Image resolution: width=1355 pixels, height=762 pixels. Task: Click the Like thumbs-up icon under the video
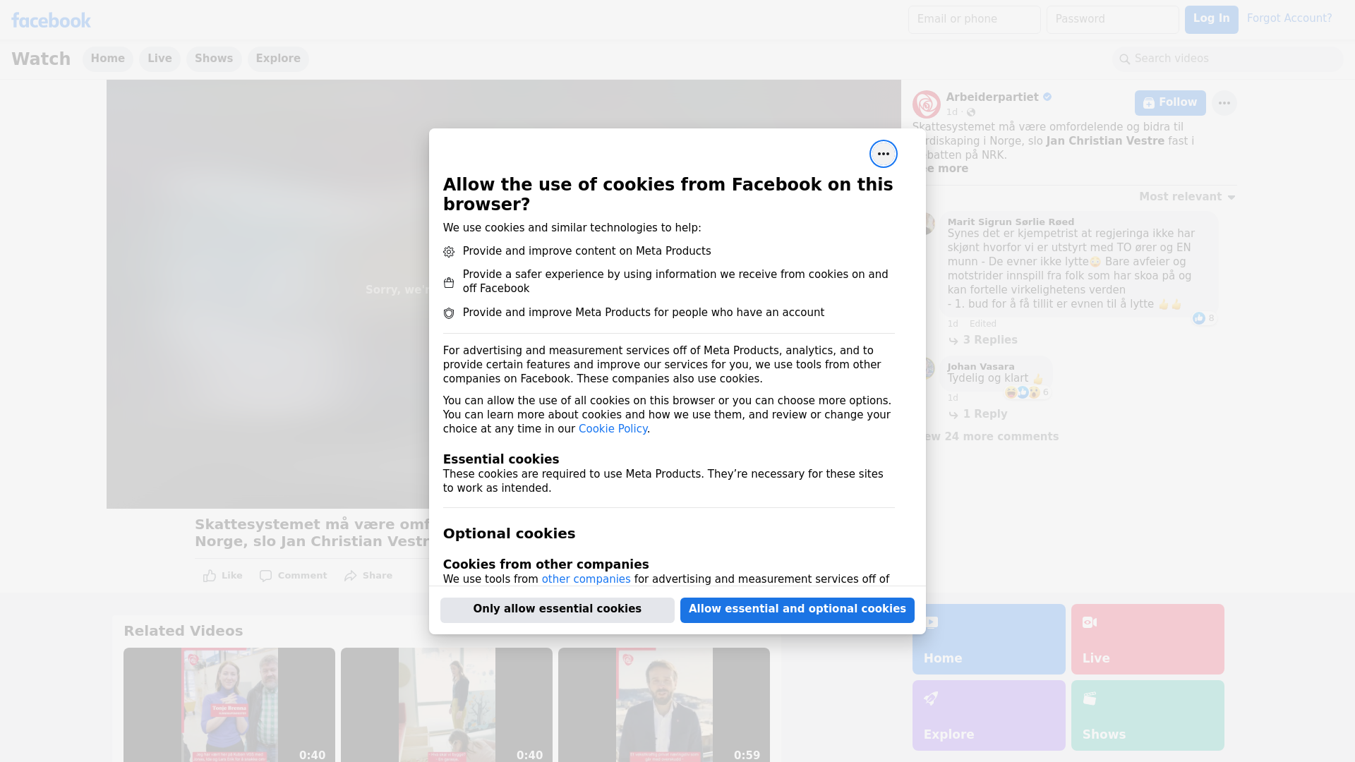[x=210, y=576]
